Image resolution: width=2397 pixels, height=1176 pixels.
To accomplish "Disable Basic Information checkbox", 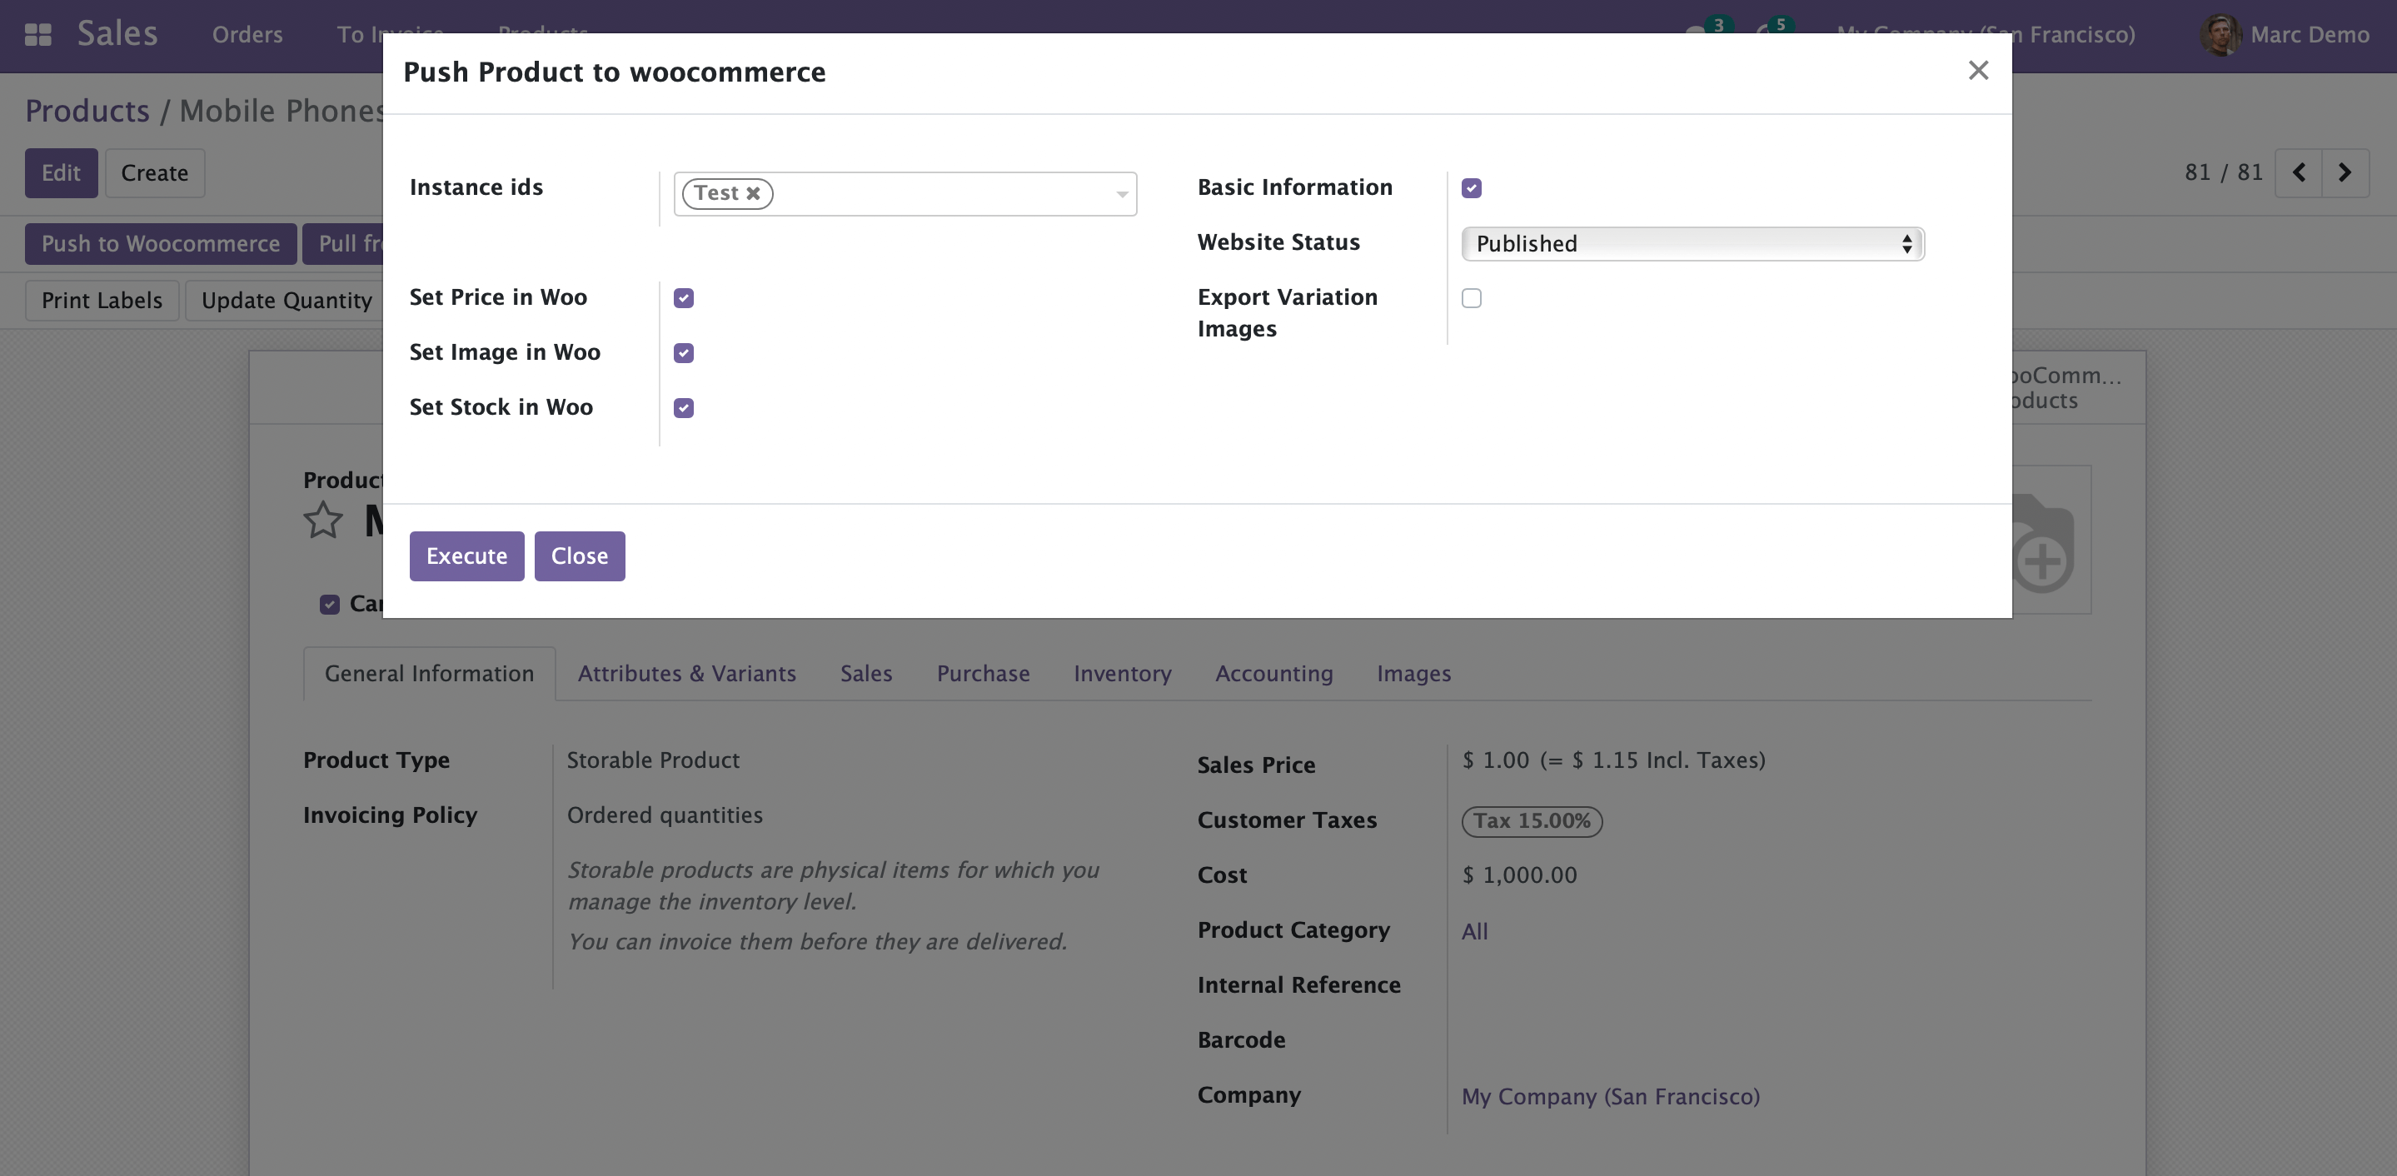I will pos(1471,189).
